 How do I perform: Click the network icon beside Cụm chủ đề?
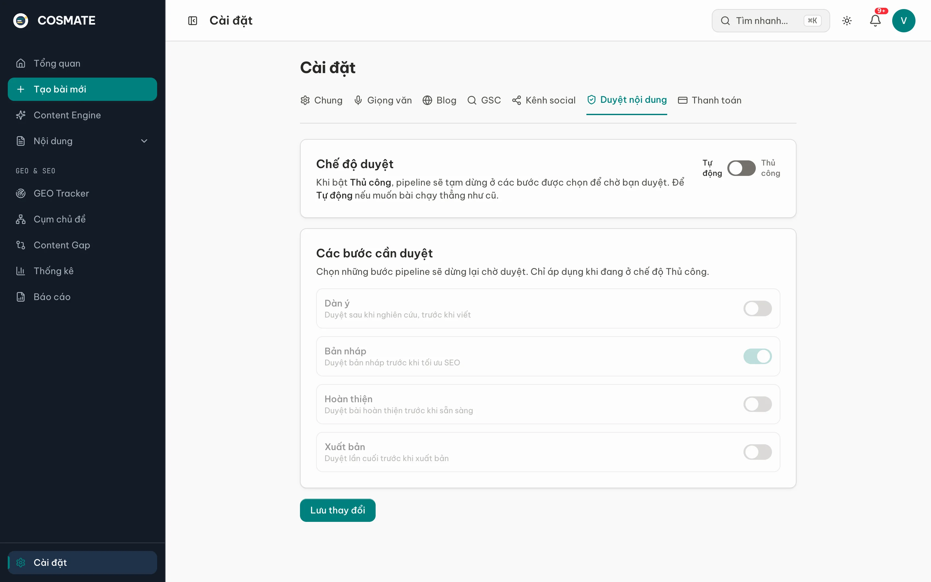[x=21, y=219]
